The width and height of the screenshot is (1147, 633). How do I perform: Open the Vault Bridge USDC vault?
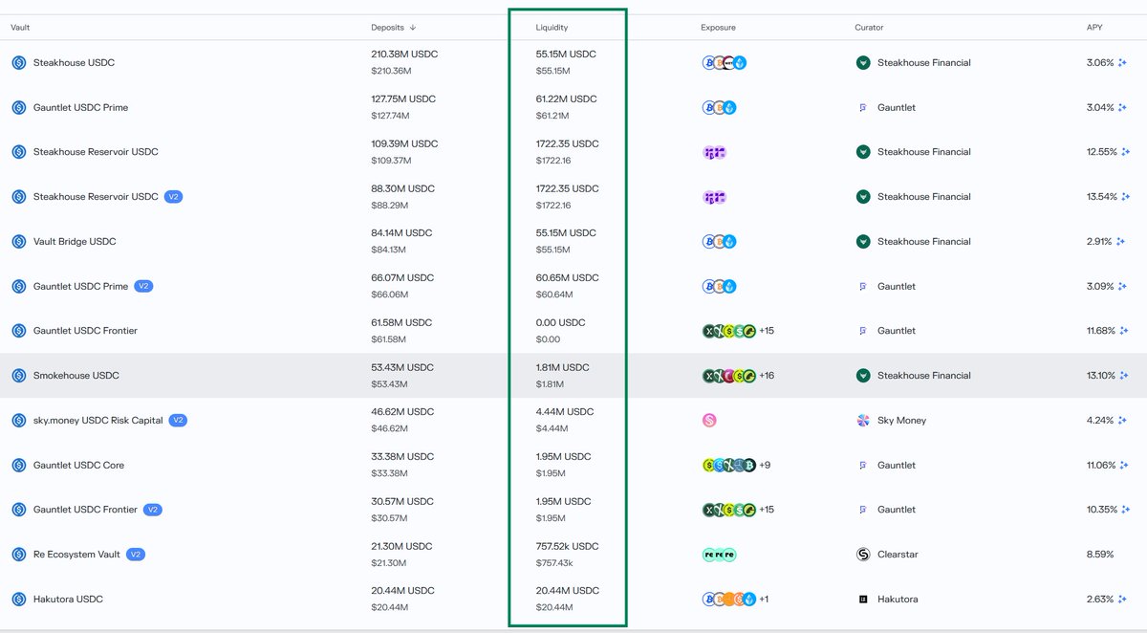click(x=75, y=242)
